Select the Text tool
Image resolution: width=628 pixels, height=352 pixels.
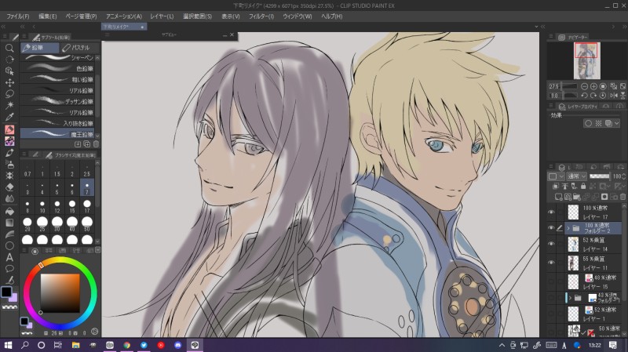point(9,257)
